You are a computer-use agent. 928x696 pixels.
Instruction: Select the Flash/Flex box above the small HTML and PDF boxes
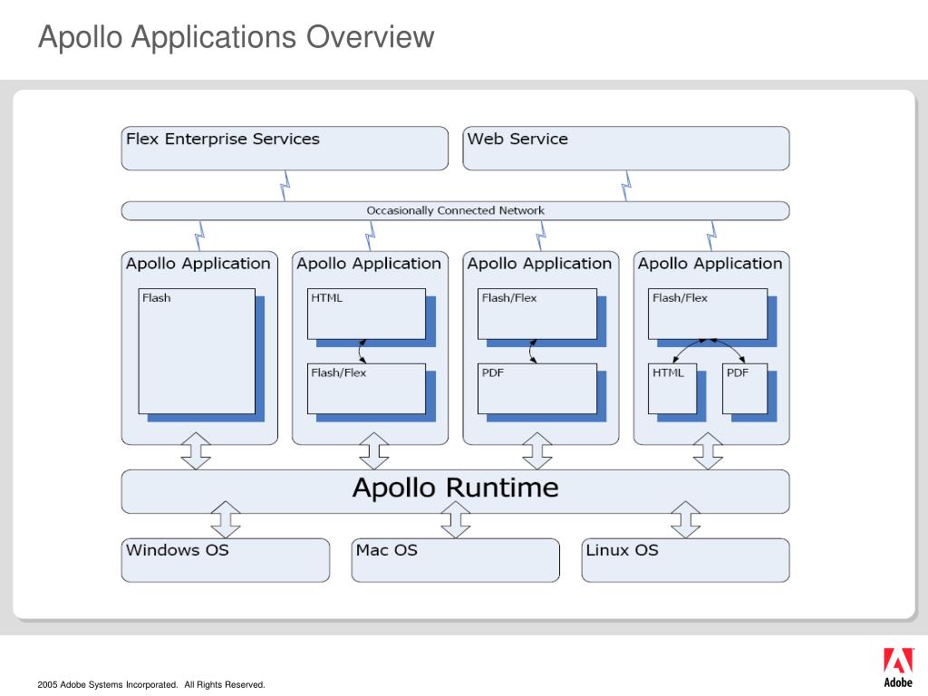coord(708,314)
